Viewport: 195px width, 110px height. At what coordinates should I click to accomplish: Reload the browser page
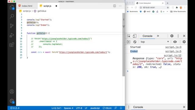tap(136, 7)
